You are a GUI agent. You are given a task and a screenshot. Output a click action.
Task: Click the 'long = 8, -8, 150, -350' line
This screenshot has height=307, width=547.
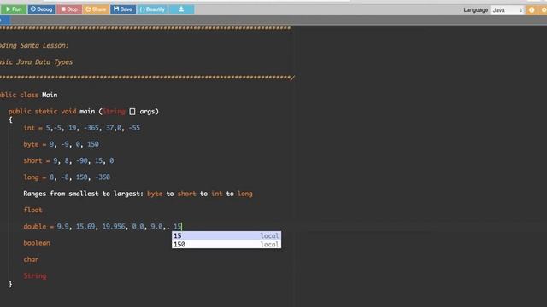67,177
